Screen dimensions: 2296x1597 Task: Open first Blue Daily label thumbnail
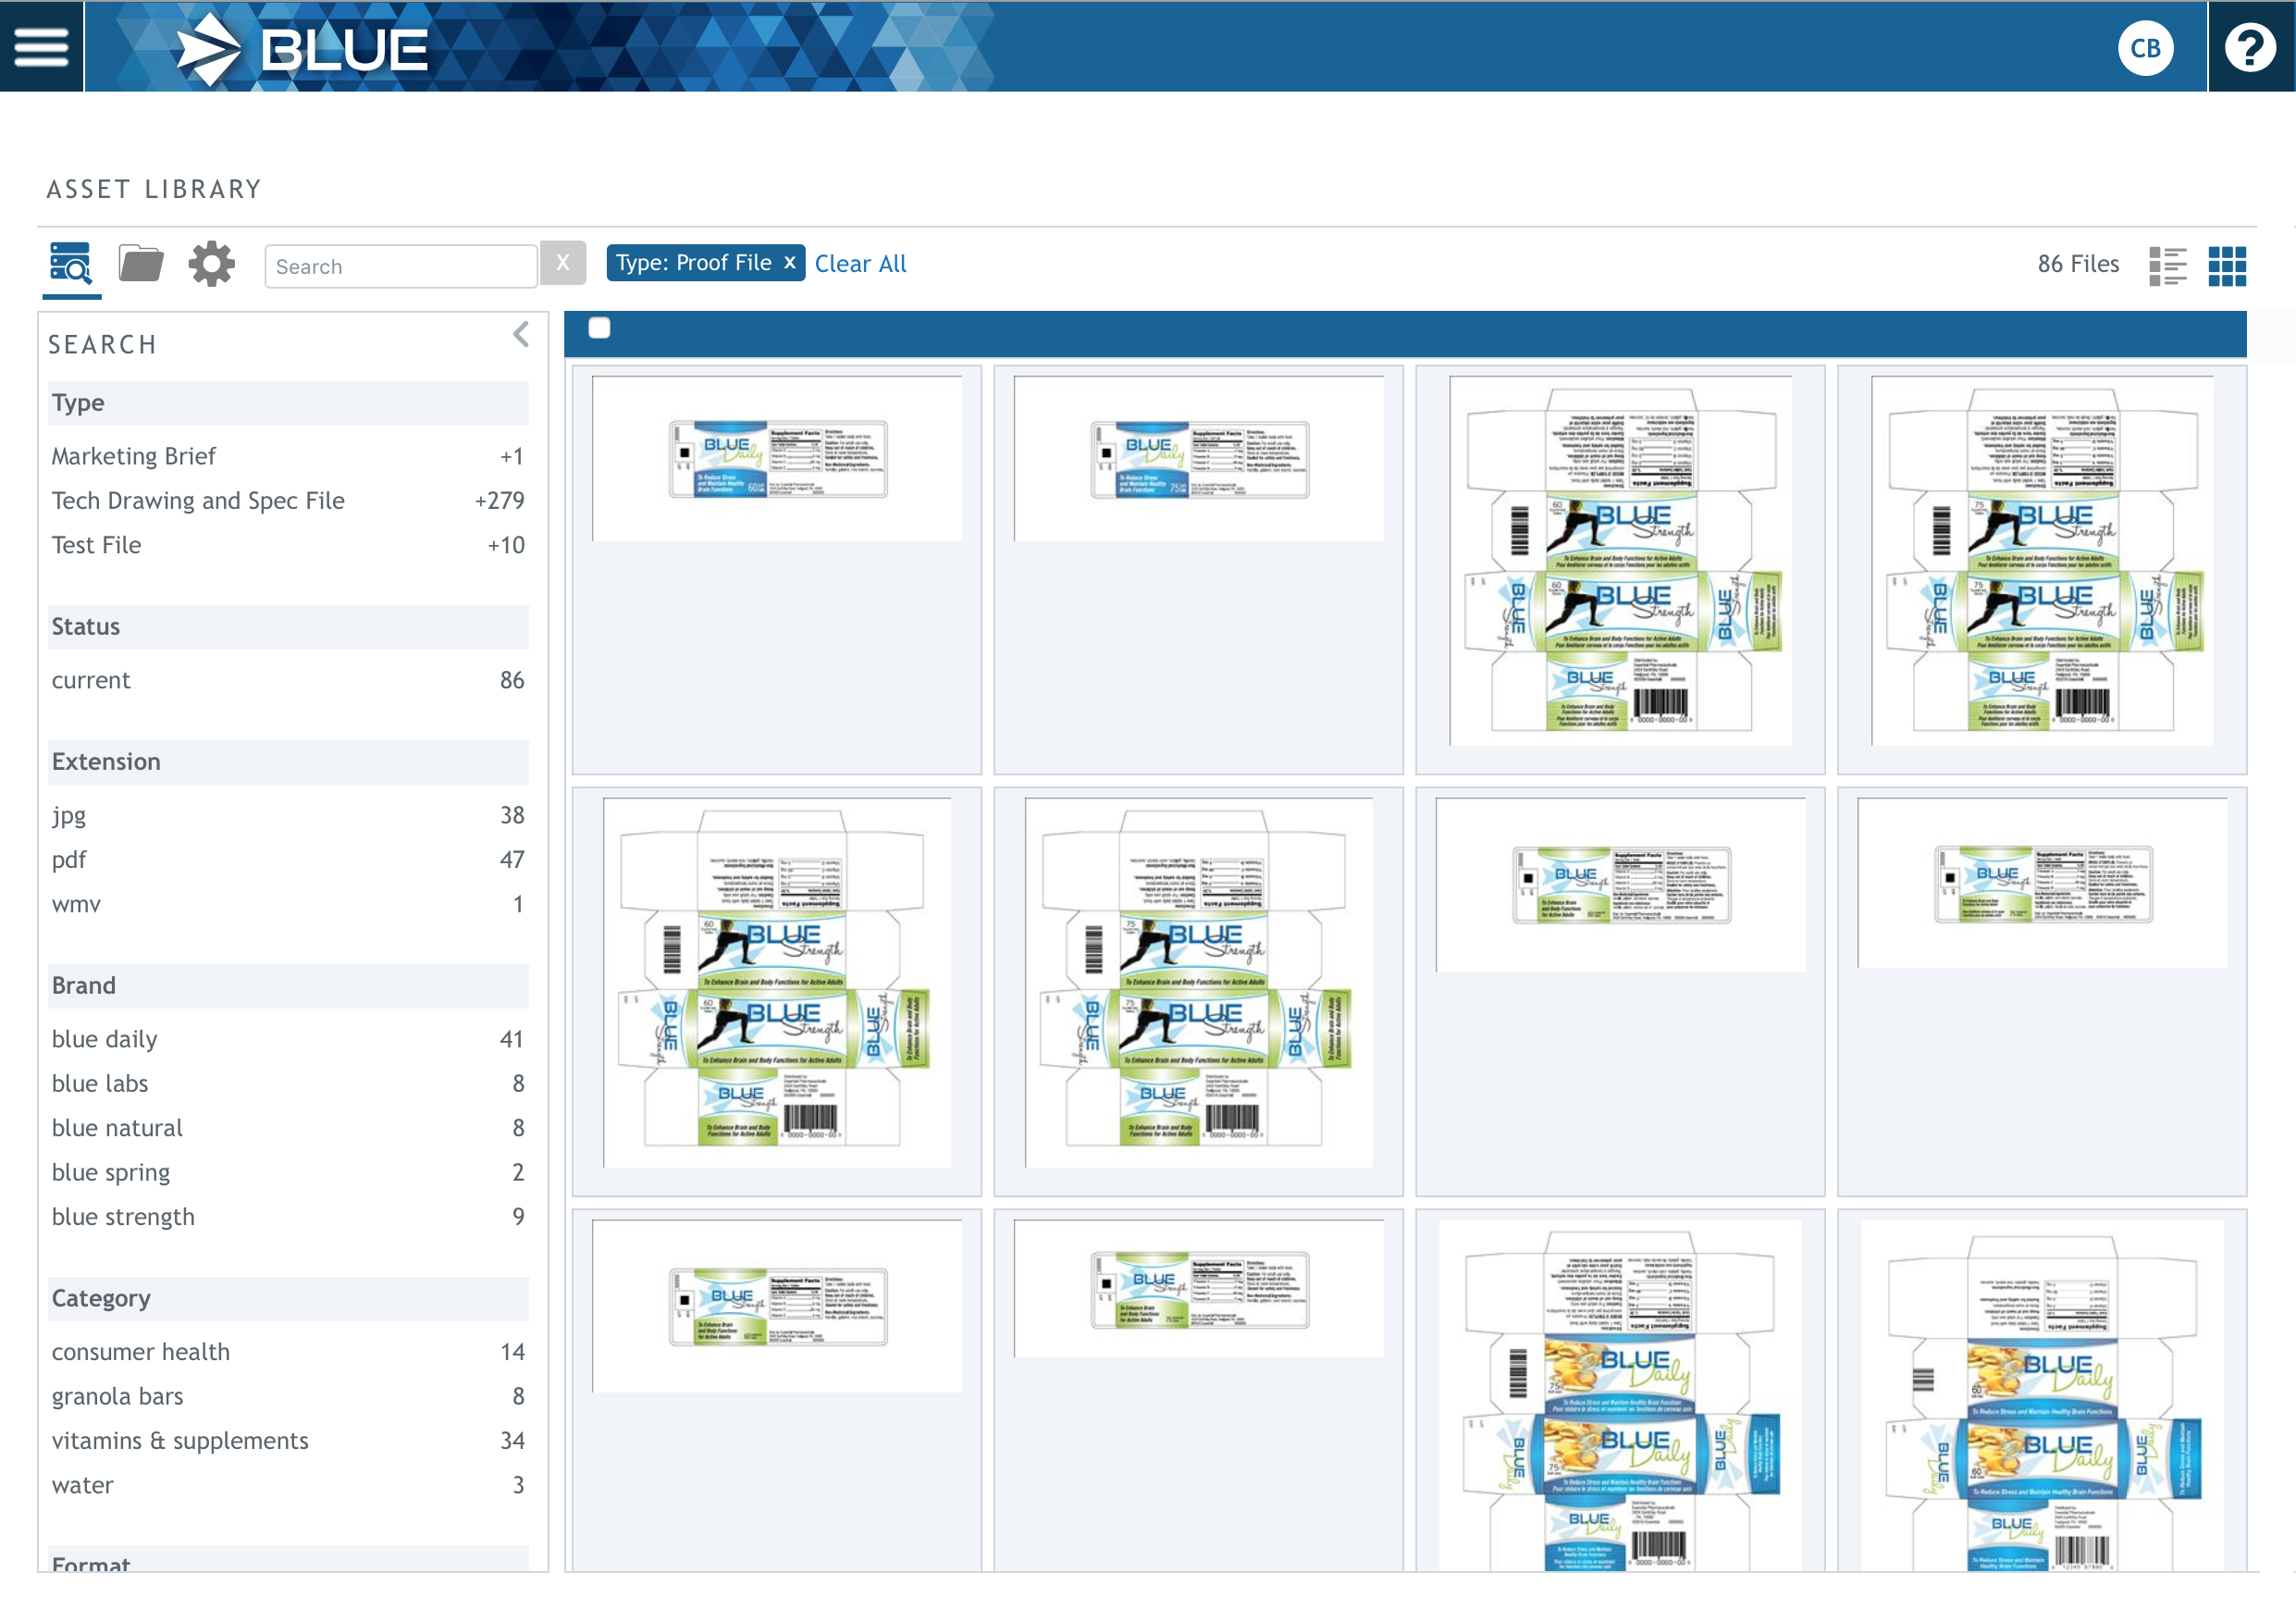(x=776, y=459)
